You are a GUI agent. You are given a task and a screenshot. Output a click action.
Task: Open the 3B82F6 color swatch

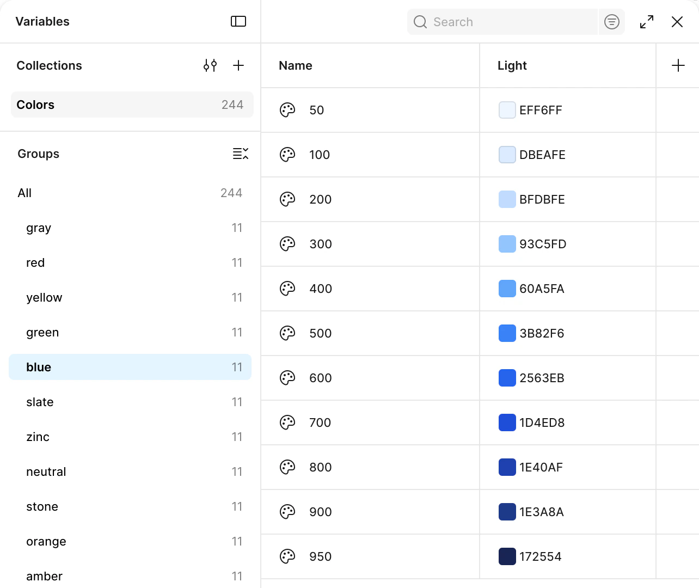click(507, 333)
